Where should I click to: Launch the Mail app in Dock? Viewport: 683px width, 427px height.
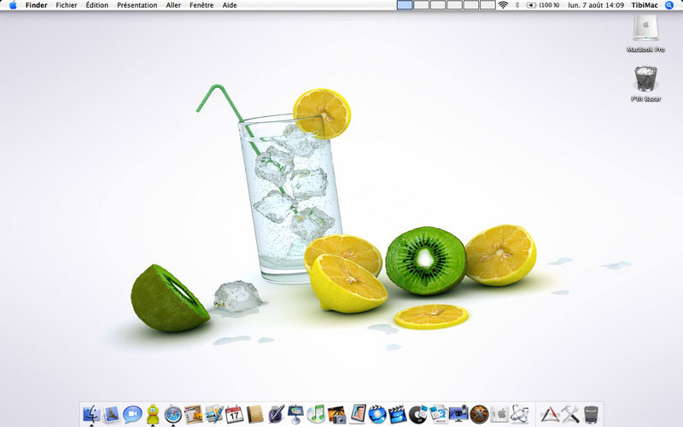tap(112, 414)
